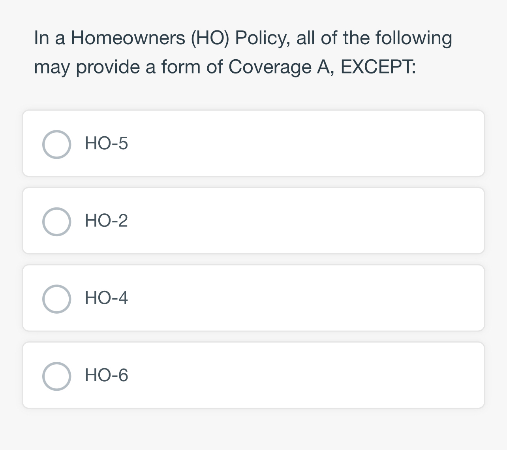This screenshot has width=507, height=450.
Task: Click the HO-6 option label text
Action: tap(106, 376)
